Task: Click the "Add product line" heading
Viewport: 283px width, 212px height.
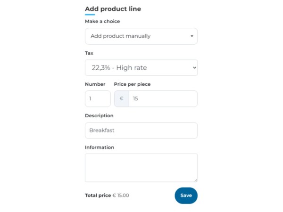Action: 113,9
